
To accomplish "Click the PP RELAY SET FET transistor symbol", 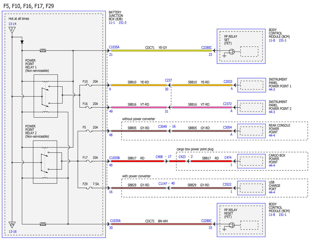I will (232, 51).
